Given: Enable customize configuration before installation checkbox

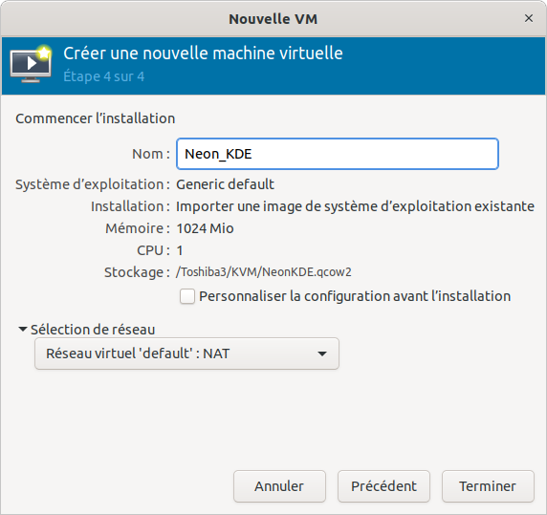Looking at the screenshot, I should (x=187, y=296).
